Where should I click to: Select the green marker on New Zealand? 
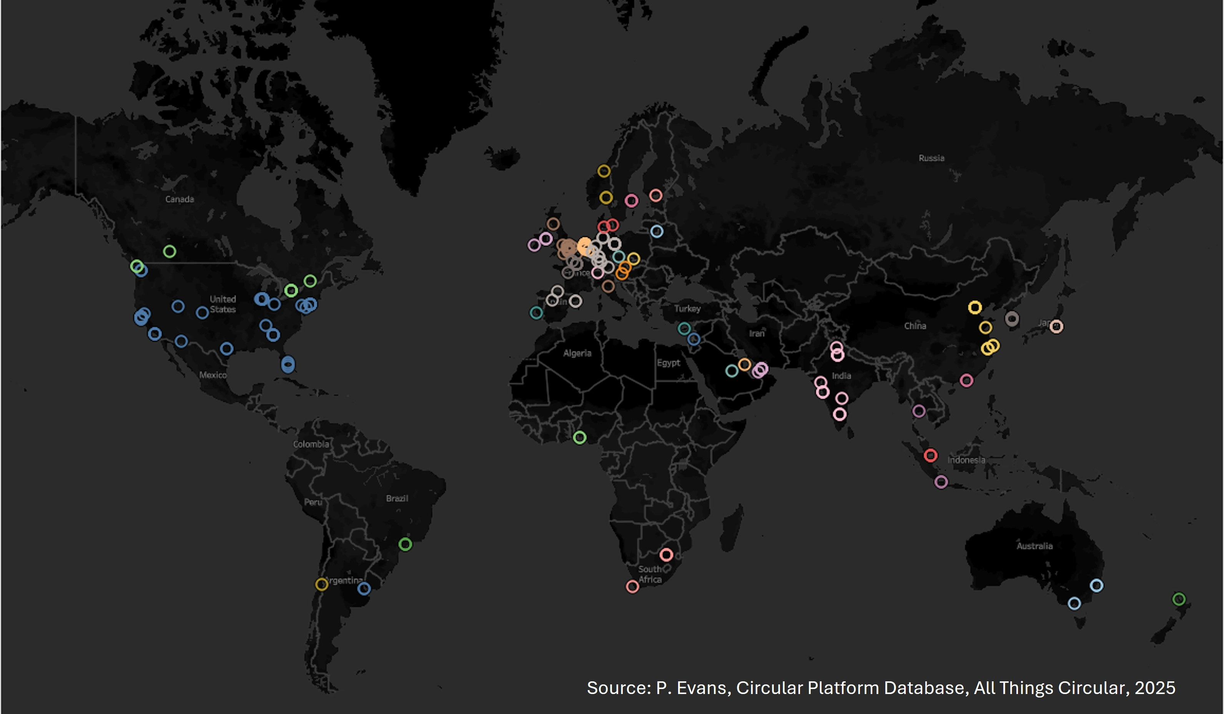[1179, 599]
